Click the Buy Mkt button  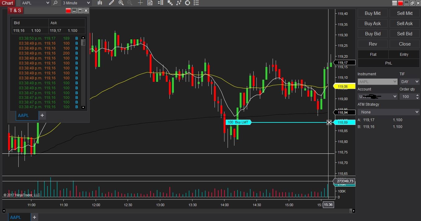point(373,13)
